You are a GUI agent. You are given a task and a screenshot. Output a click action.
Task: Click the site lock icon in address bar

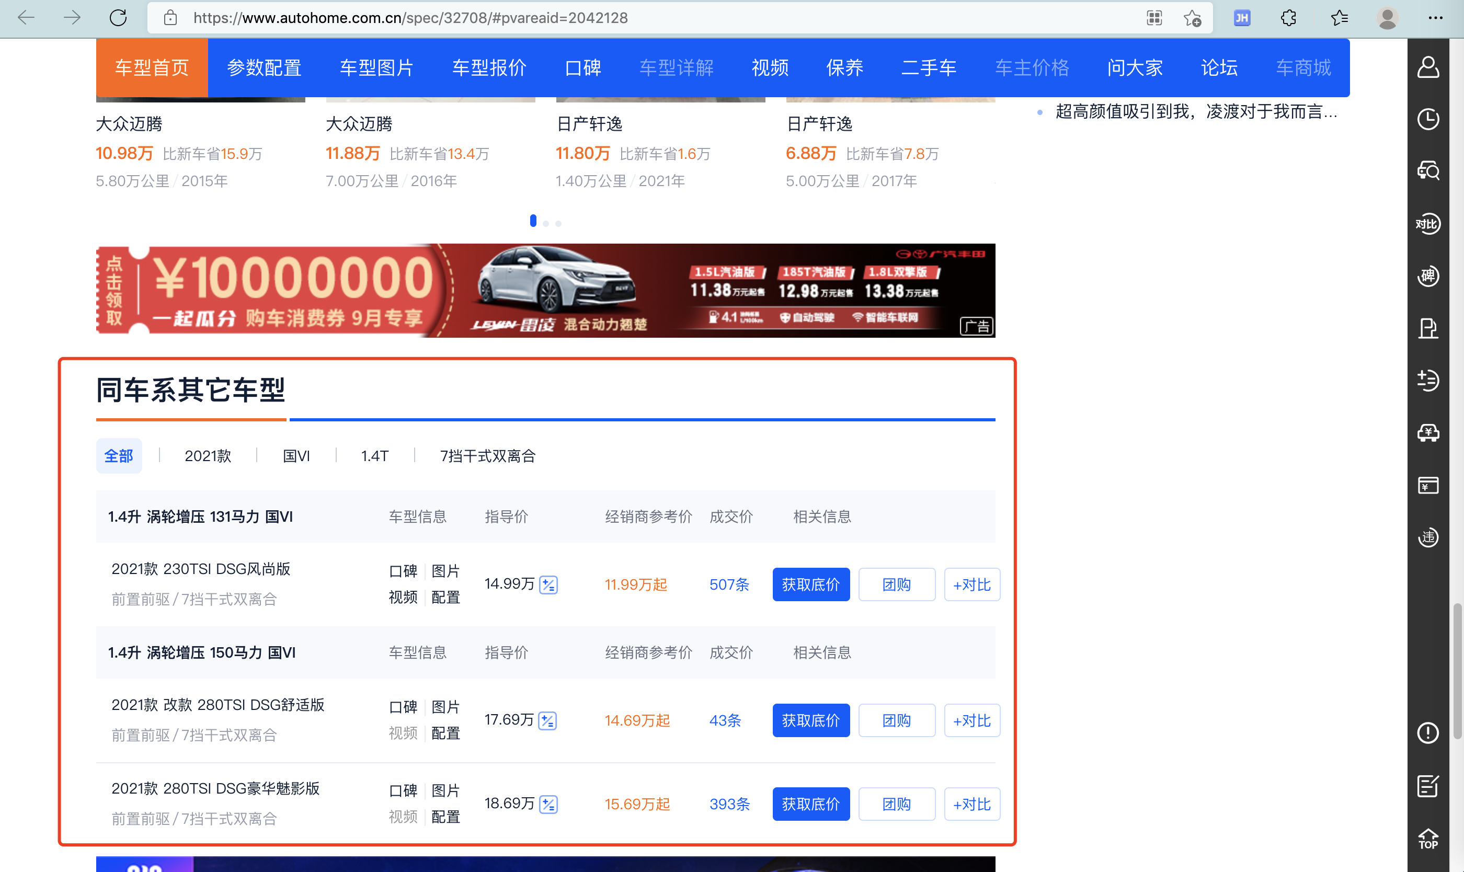[x=170, y=18]
